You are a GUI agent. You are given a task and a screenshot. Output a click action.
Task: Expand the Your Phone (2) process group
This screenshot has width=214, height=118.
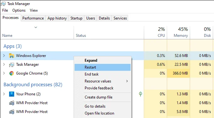point(4,94)
